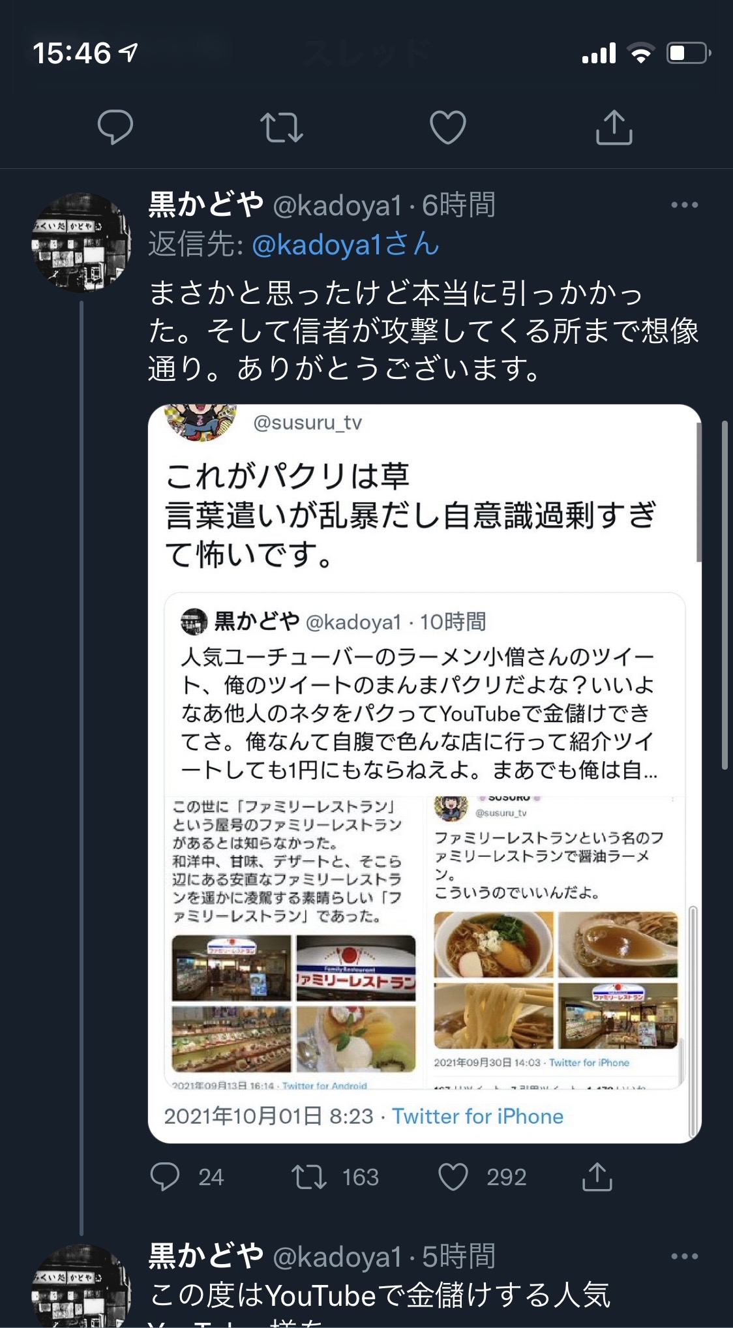
Task: Open more options for the 5時間 tweet
Action: coord(685,1256)
